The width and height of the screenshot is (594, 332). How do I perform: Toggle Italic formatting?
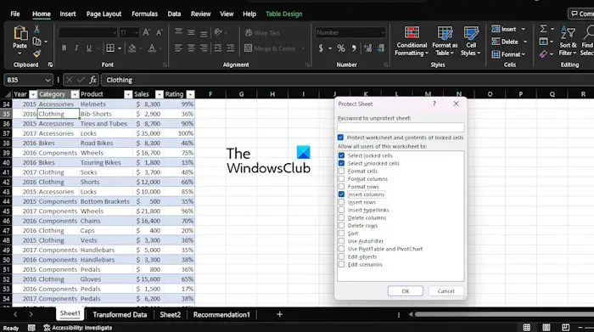point(76,48)
